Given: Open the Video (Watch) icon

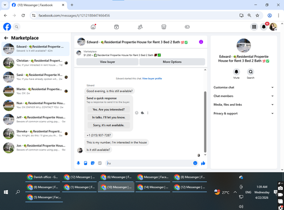Looking at the screenshot, I should (116, 27).
